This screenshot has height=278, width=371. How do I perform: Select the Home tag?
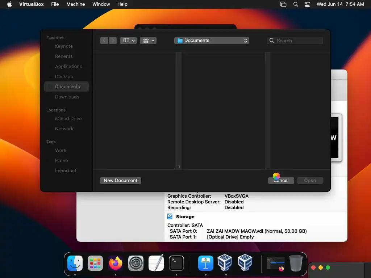[x=67, y=160]
